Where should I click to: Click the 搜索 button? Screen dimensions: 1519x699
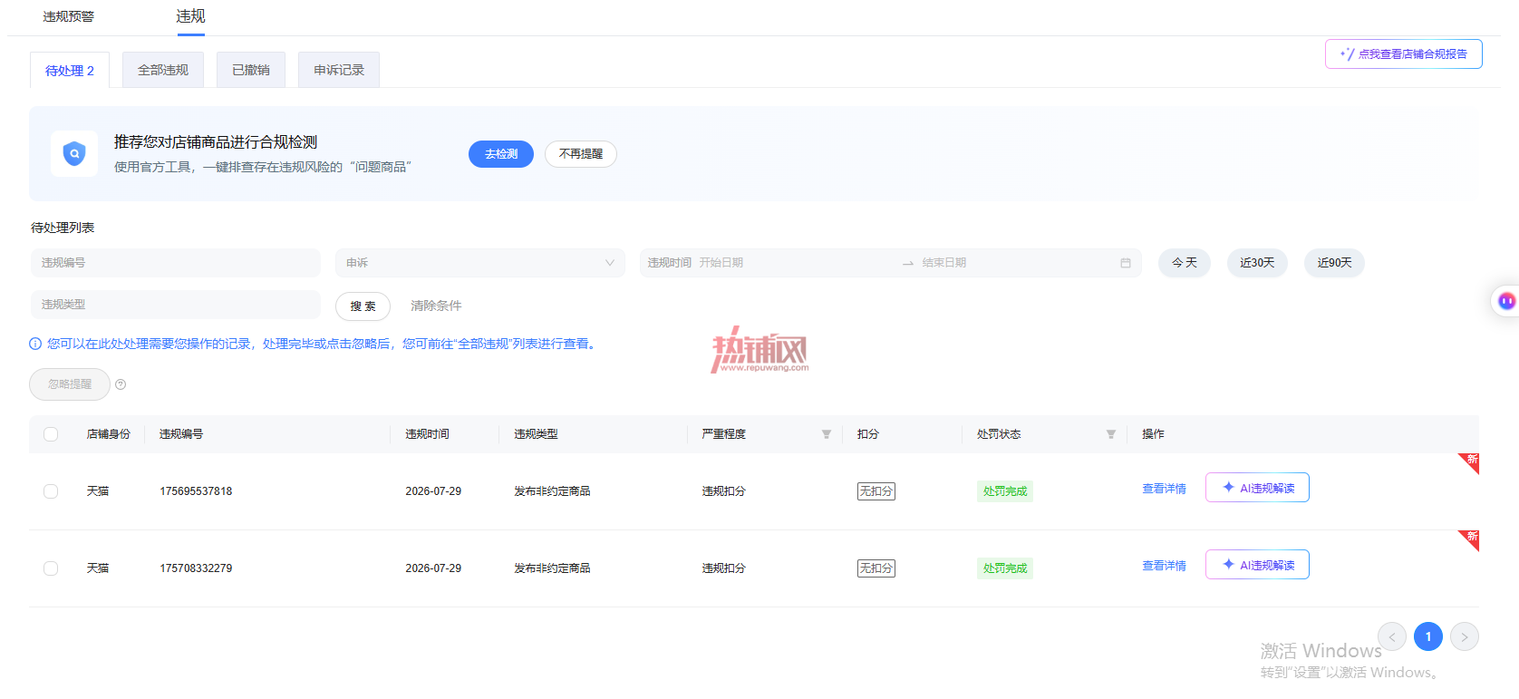click(x=363, y=306)
